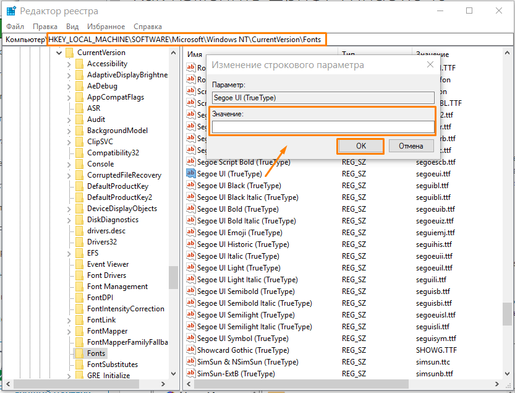The width and height of the screenshot is (515, 393).
Task: Expand the AeDebug key
Action: pyautogui.click(x=69, y=87)
